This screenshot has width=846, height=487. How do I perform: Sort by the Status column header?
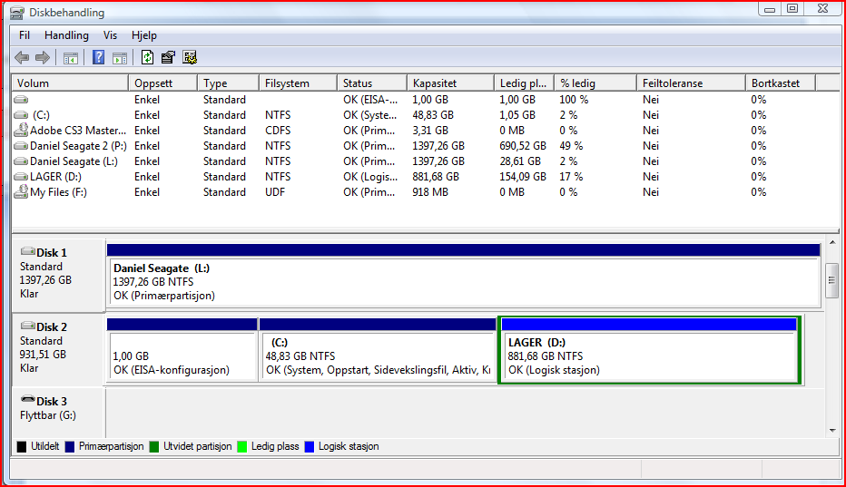tap(372, 83)
